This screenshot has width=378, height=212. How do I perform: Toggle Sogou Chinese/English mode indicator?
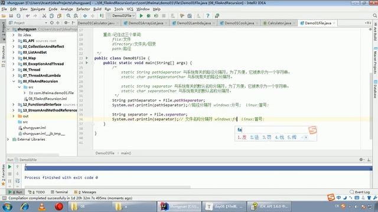338,198
